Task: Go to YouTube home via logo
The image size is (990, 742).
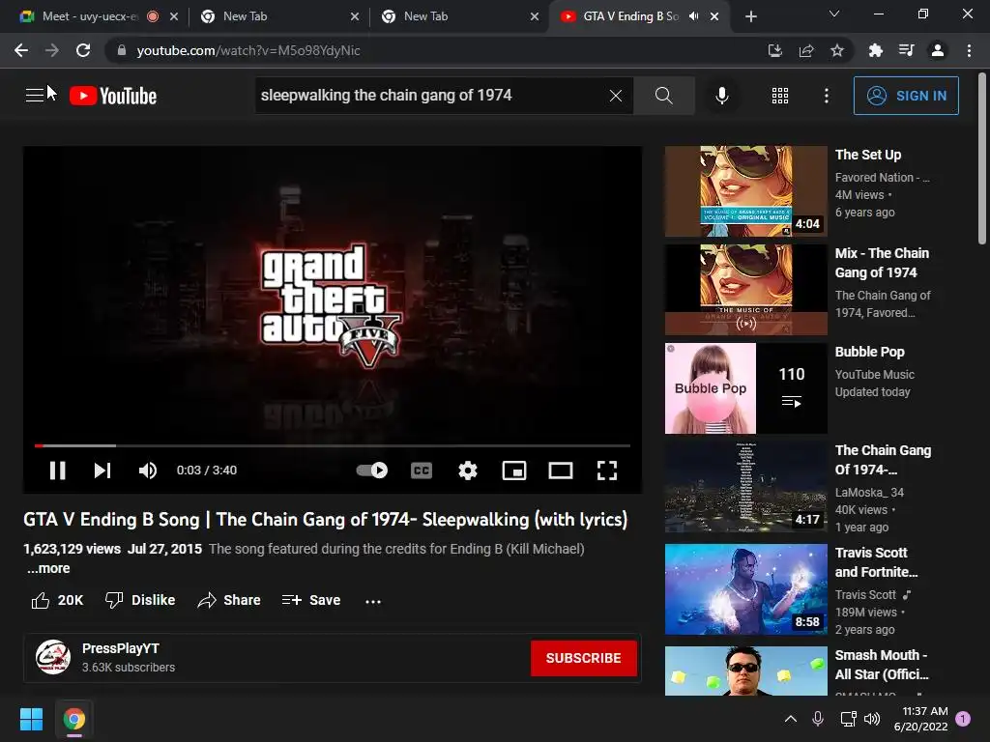Action: pyautogui.click(x=113, y=96)
